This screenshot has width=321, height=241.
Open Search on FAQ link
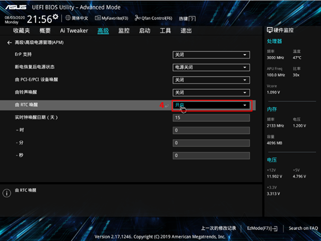click(x=303, y=228)
